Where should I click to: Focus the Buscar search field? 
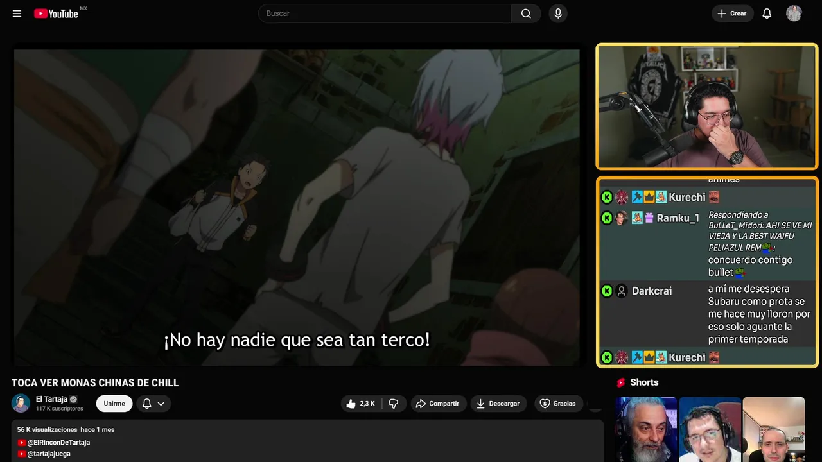click(x=385, y=13)
